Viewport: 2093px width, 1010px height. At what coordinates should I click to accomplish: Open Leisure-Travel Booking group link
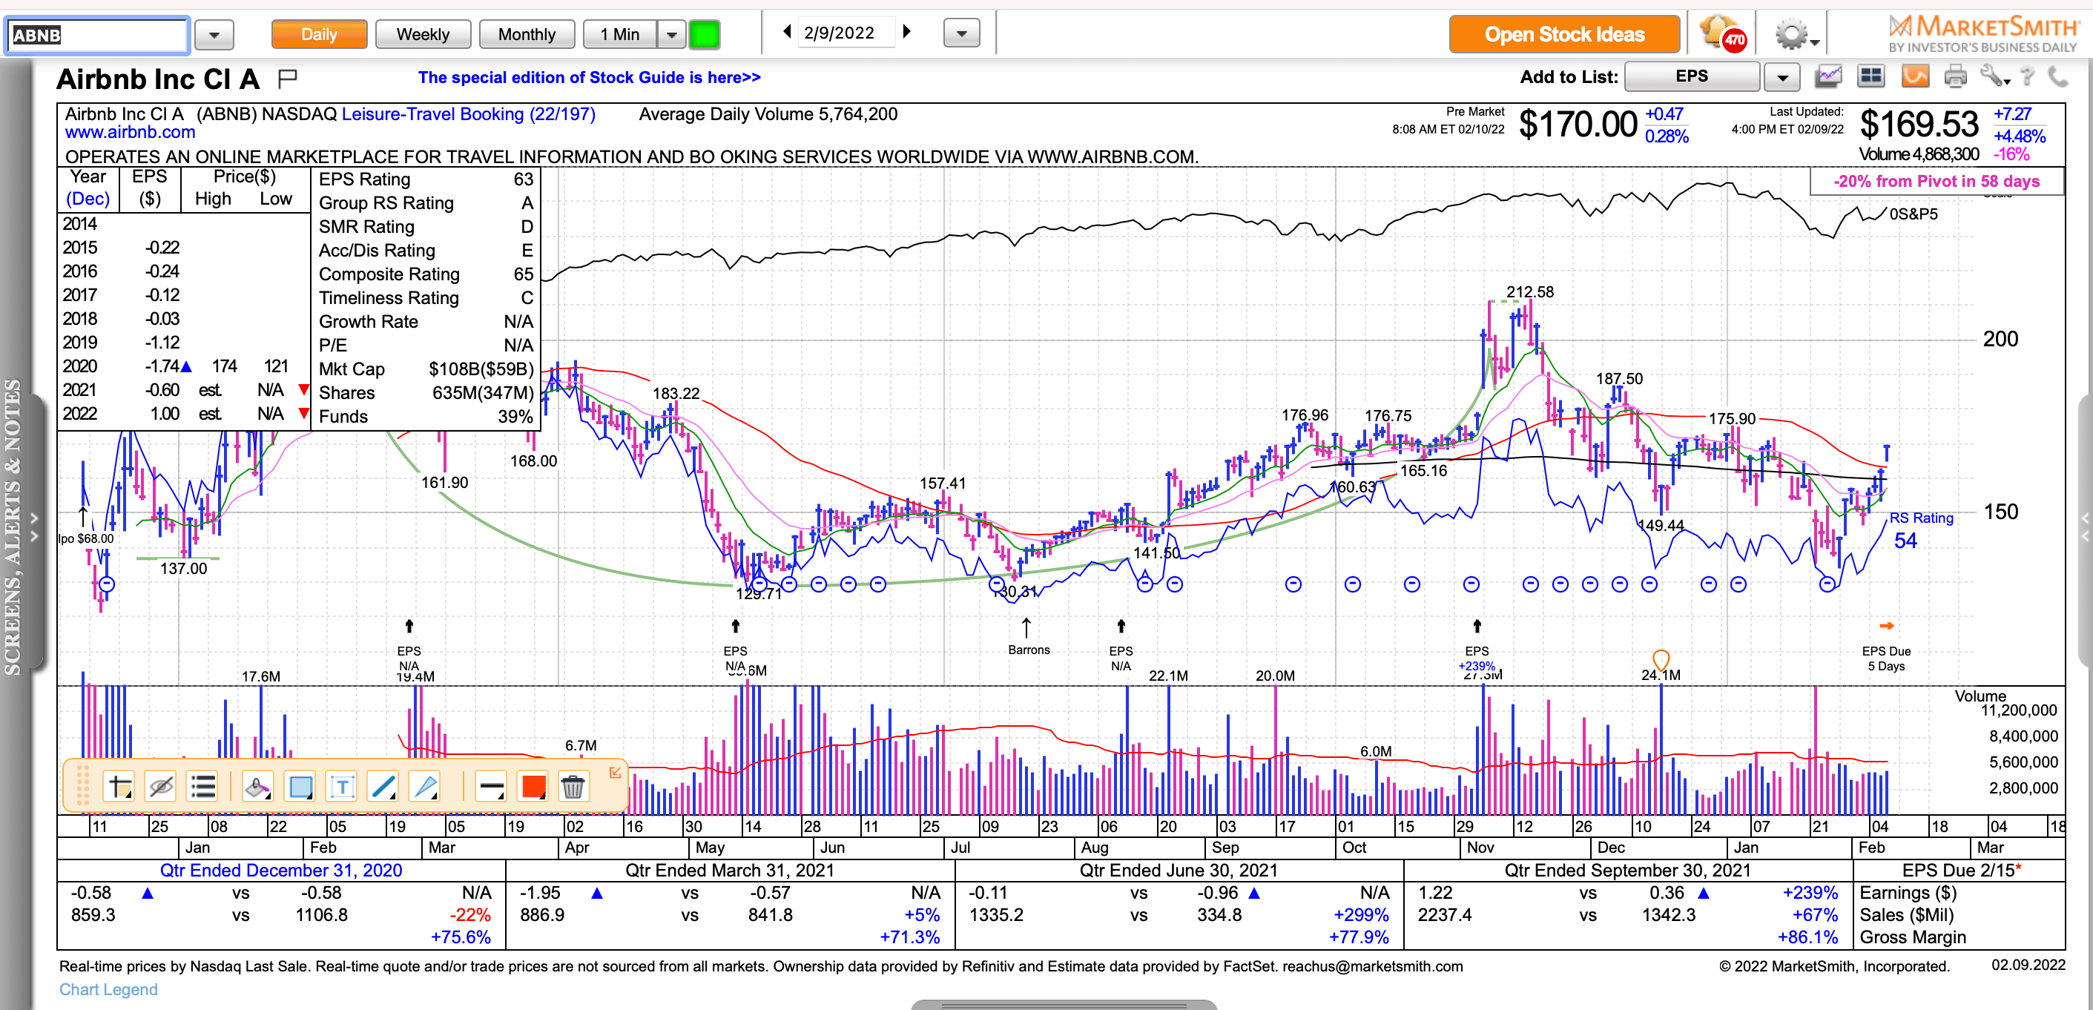468,113
